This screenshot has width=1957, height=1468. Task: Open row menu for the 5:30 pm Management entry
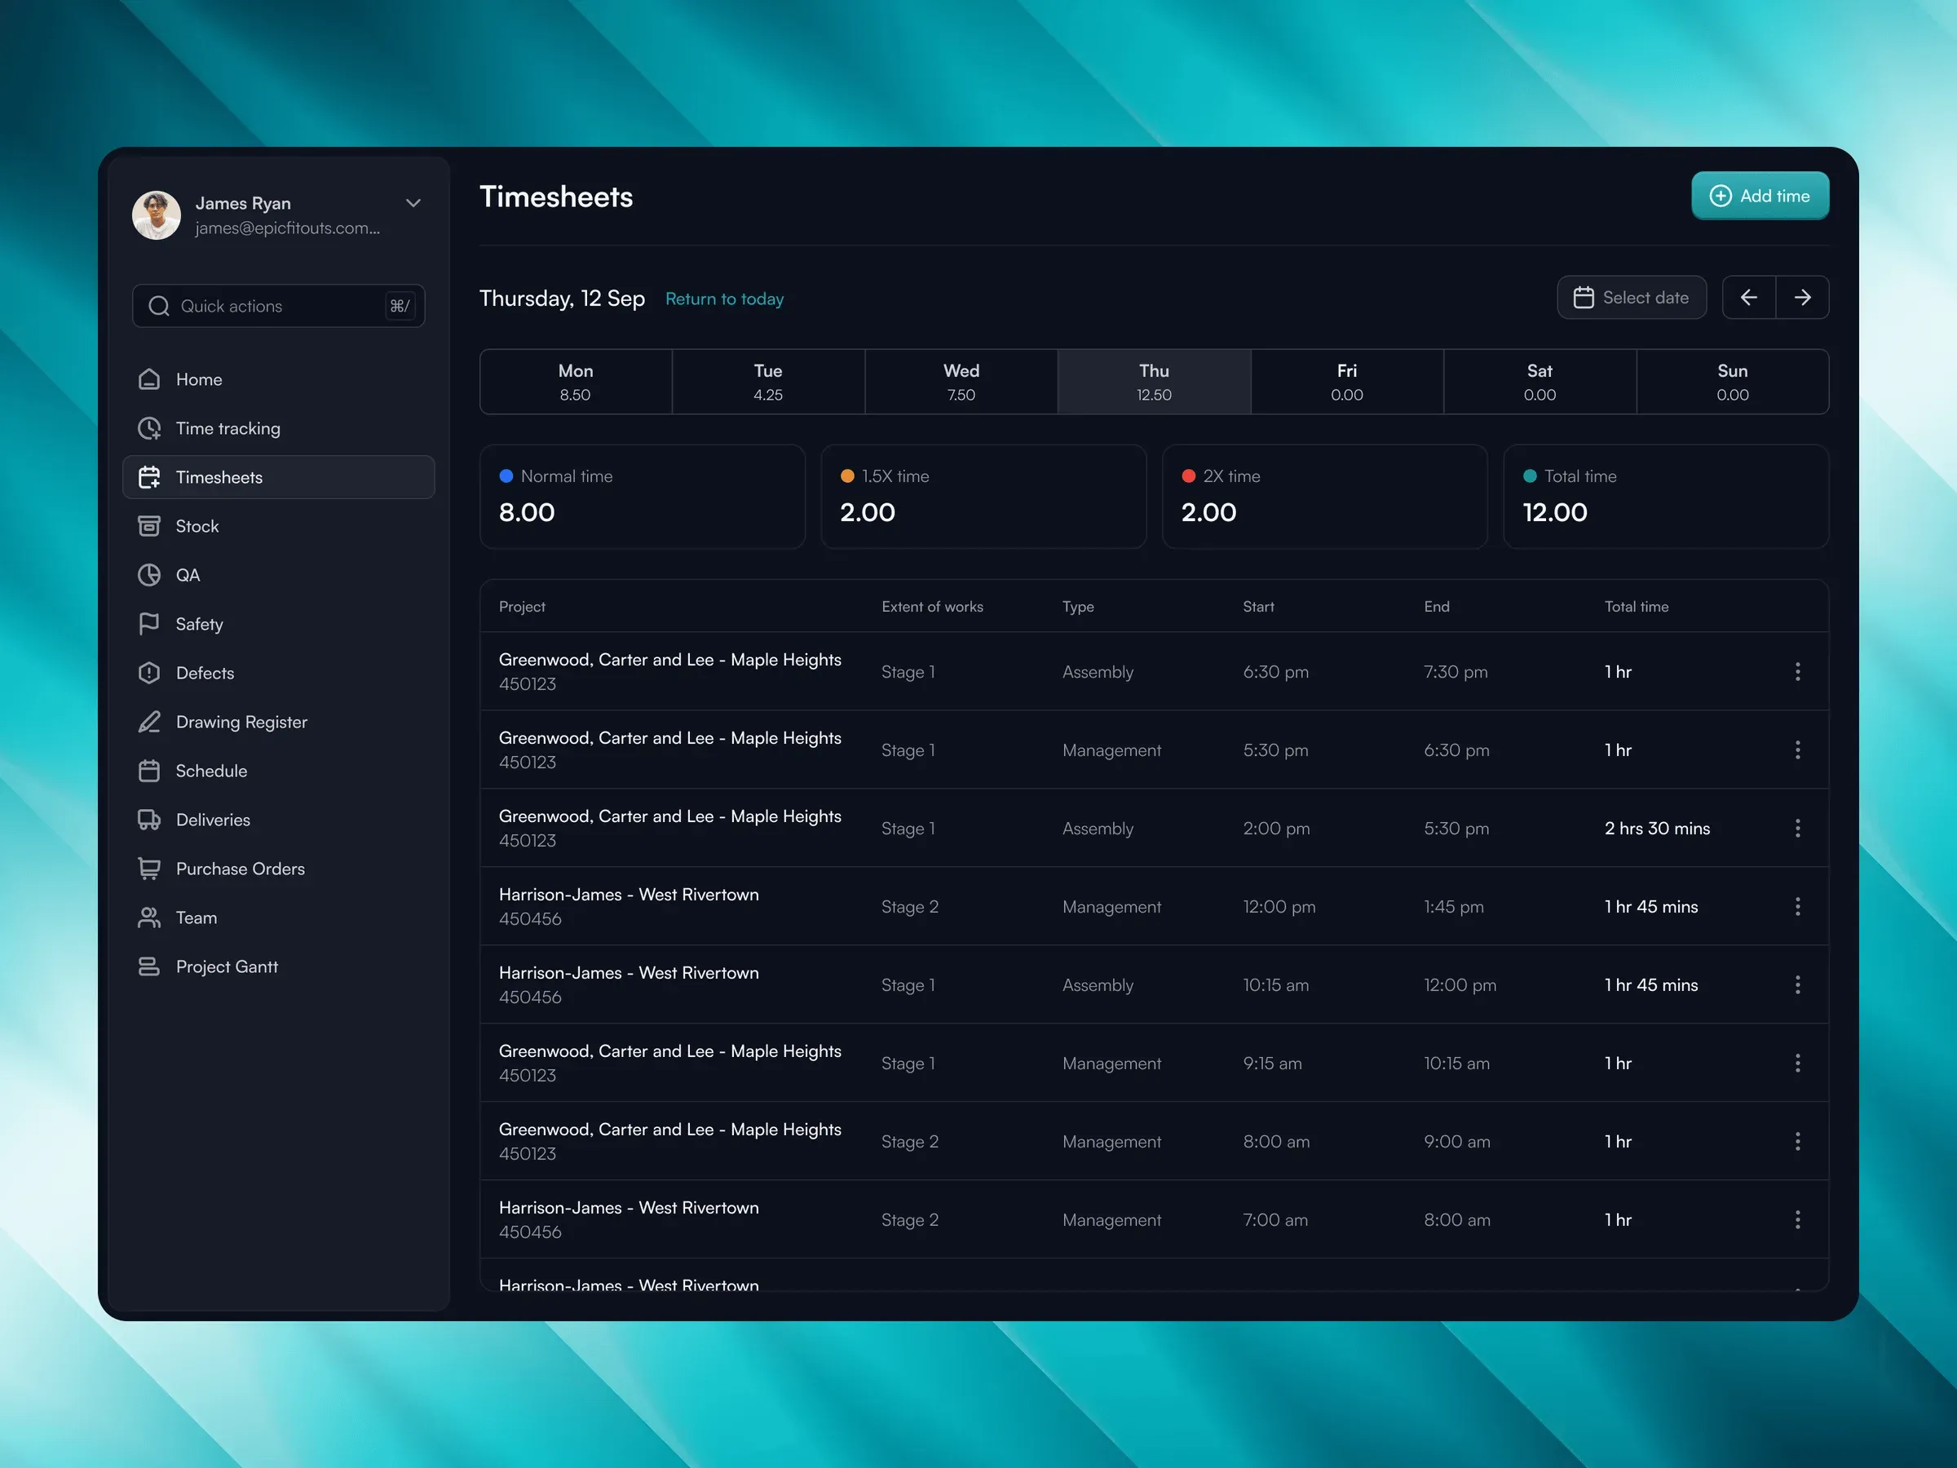pos(1797,750)
